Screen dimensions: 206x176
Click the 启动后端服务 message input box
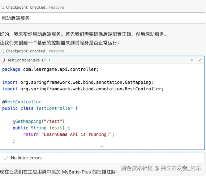pos(103,18)
